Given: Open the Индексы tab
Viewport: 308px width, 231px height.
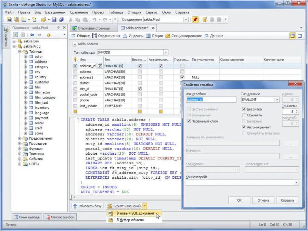Looking at the screenshot, I should tap(133, 36).
